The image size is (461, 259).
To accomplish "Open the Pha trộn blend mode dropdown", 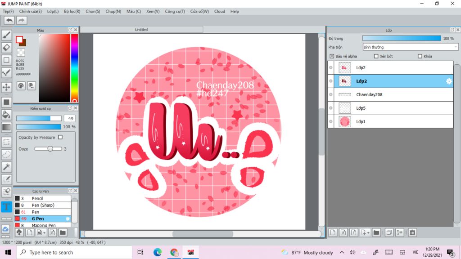I will tap(411, 47).
